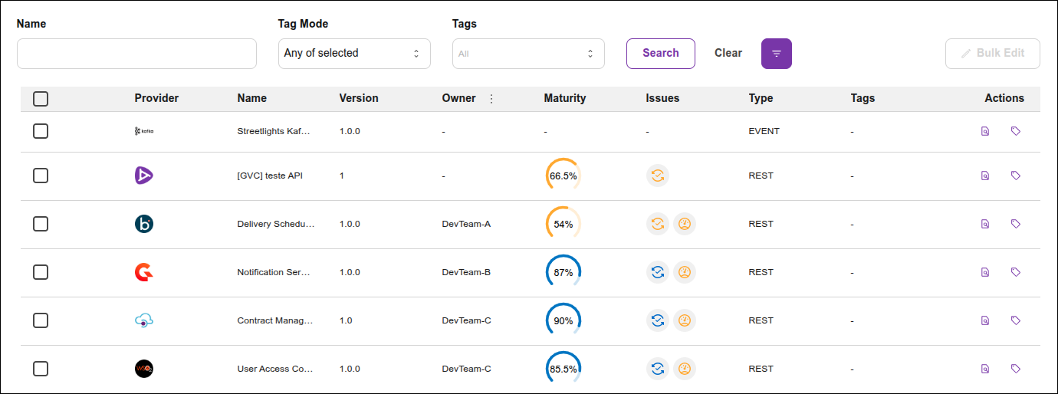Image resolution: width=1058 pixels, height=394 pixels.
Task: Click blue sync issue icon in User Access row
Action: coord(658,369)
